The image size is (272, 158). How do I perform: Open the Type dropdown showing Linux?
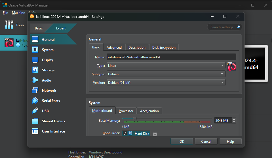click(x=166, y=65)
